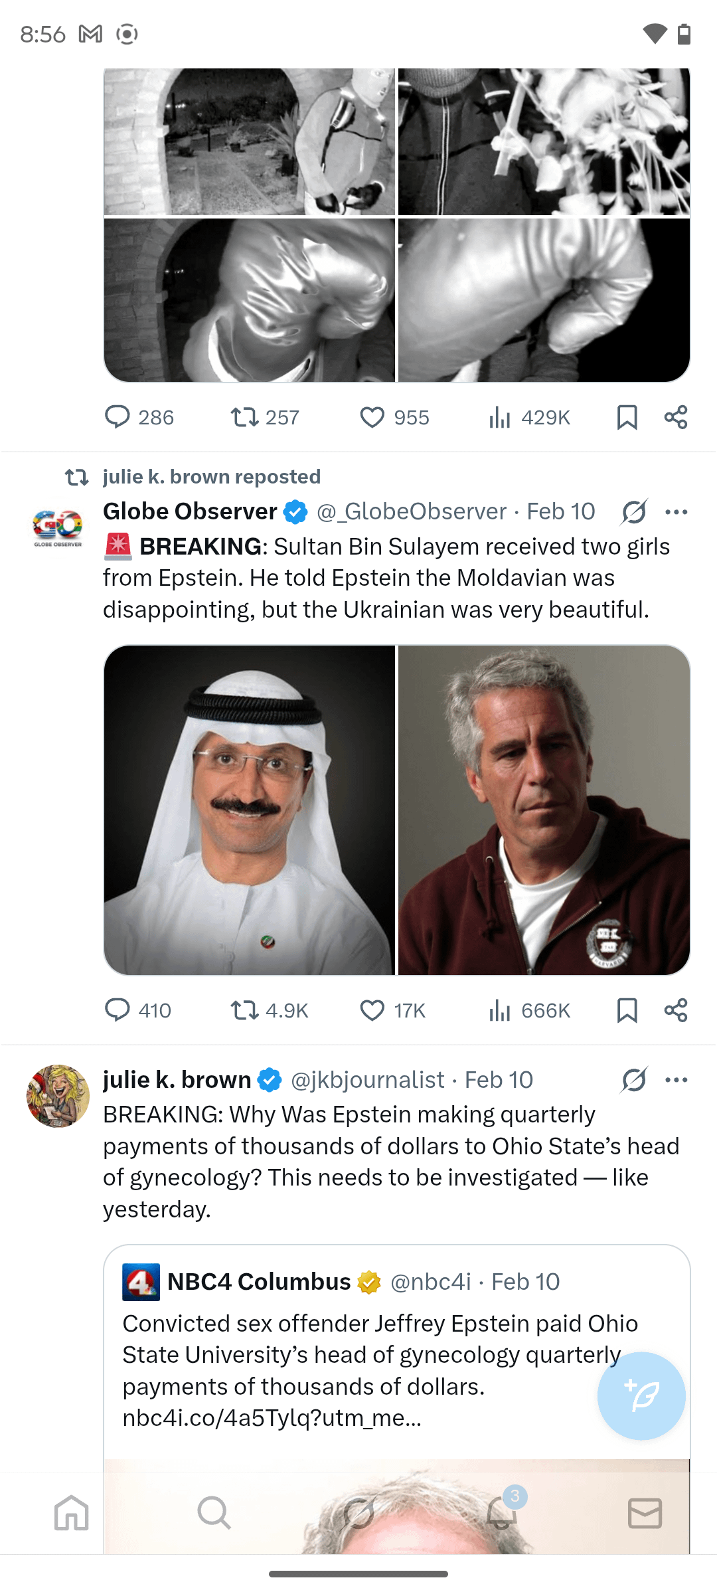This screenshot has width=717, height=1594.
Task: Open the Search tab
Action: coord(214,1513)
